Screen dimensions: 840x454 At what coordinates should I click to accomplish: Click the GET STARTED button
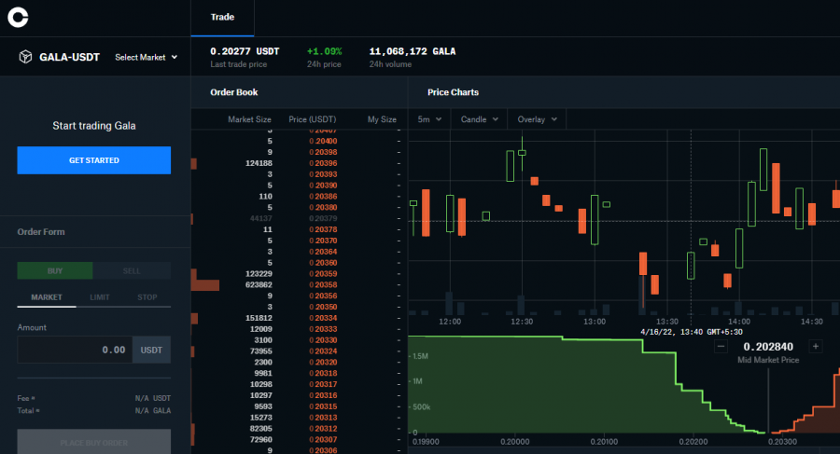click(x=93, y=160)
